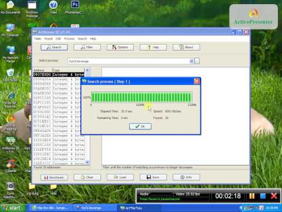This screenshot has height=212, width=282.
Task: Select the Recycle Bin icon
Action: (x=11, y=75)
